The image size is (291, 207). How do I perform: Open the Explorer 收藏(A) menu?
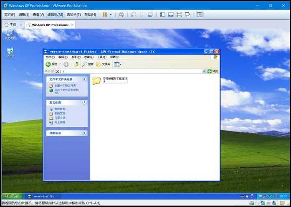point(89,57)
